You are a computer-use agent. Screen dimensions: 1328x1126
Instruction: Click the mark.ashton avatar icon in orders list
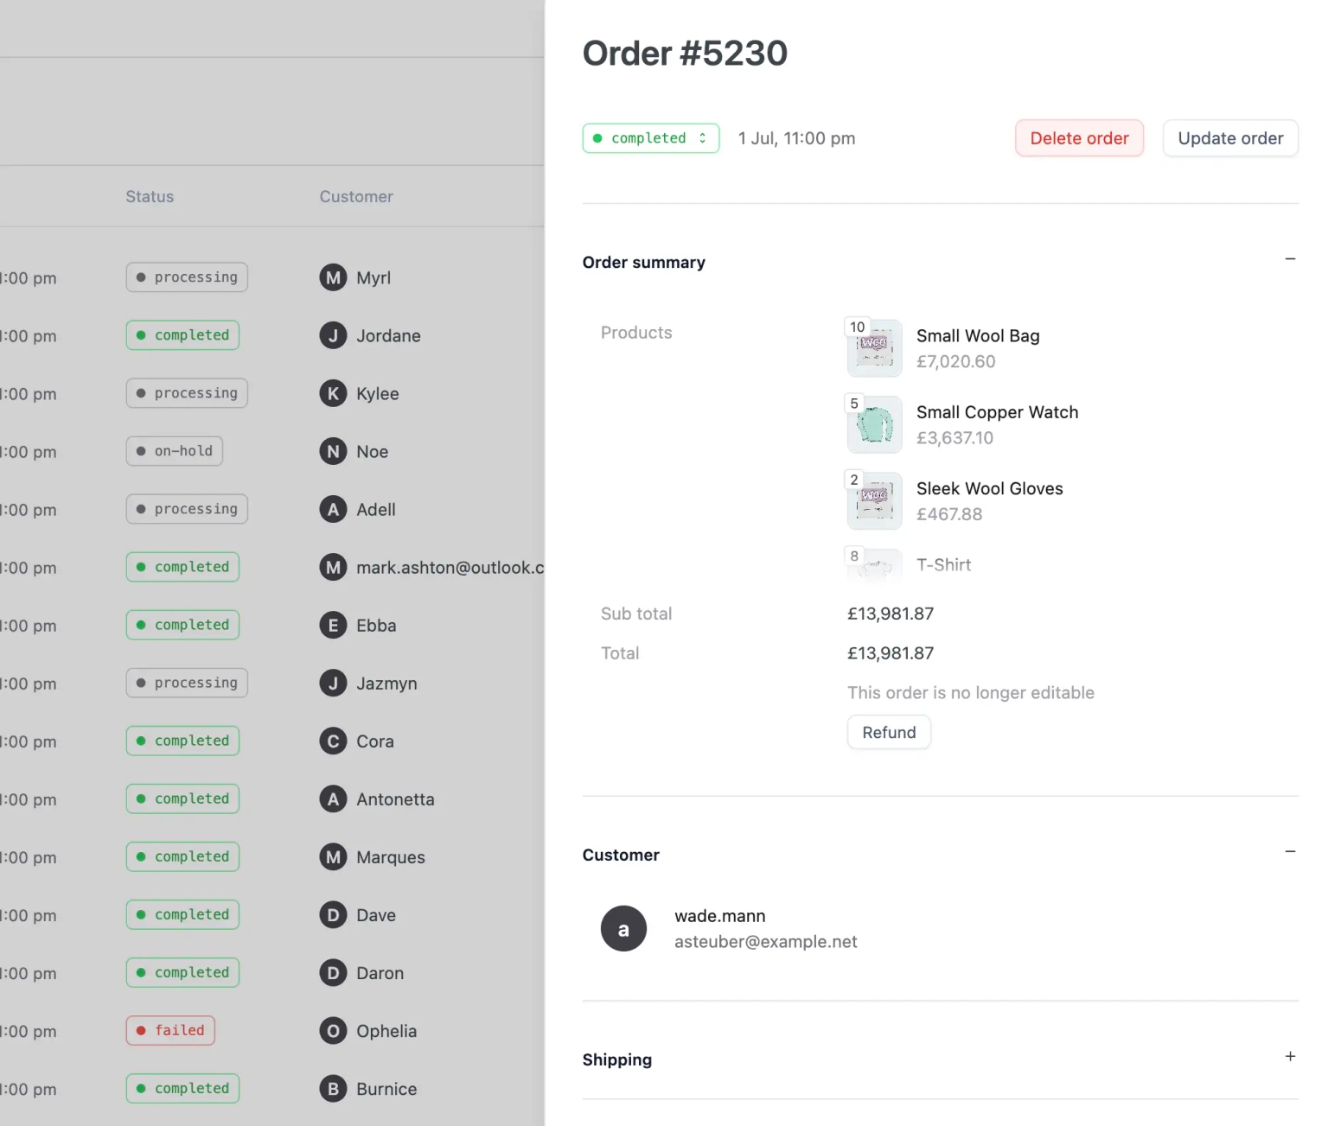tap(333, 567)
